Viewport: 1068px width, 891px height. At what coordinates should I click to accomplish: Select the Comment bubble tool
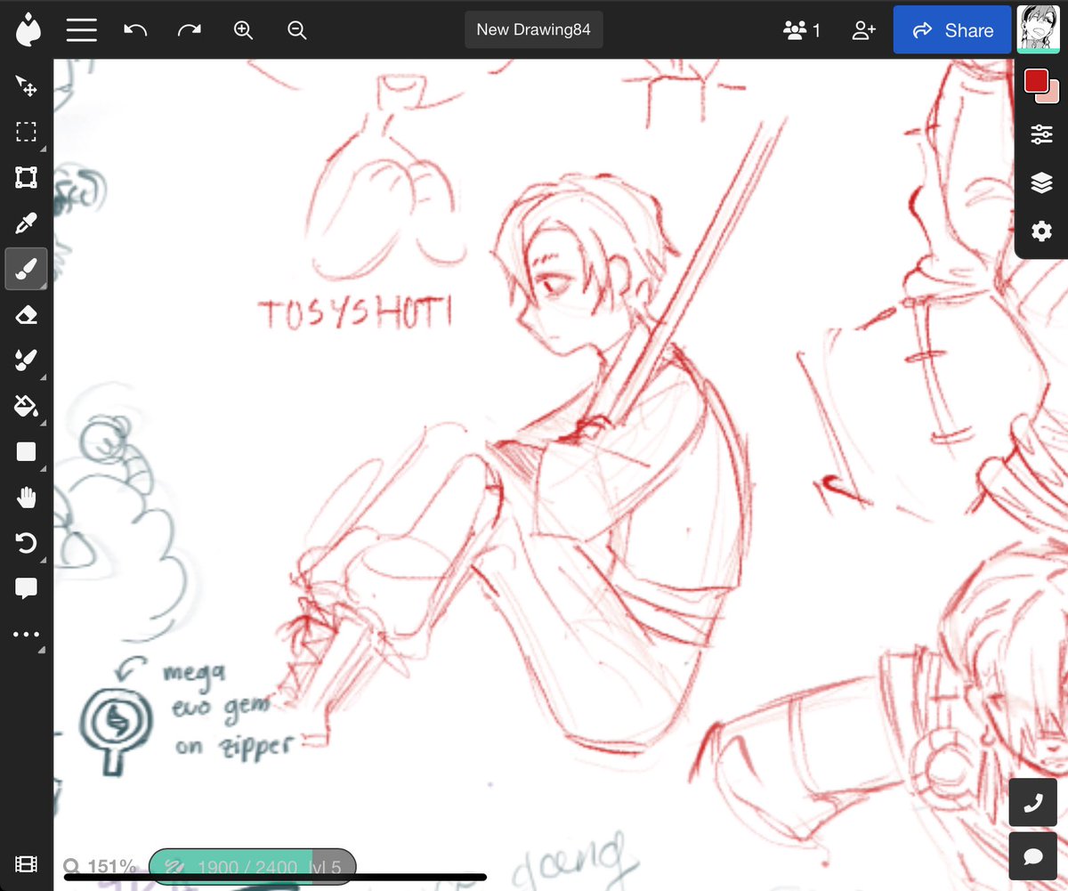coord(27,587)
